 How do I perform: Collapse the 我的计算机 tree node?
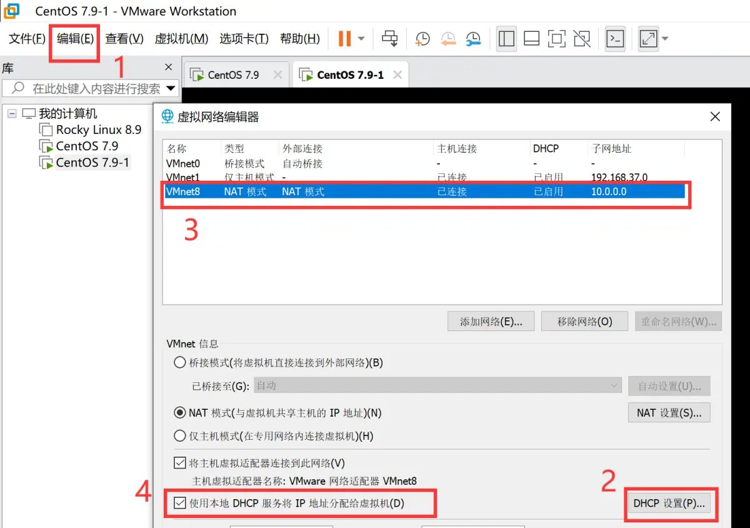tap(12, 113)
